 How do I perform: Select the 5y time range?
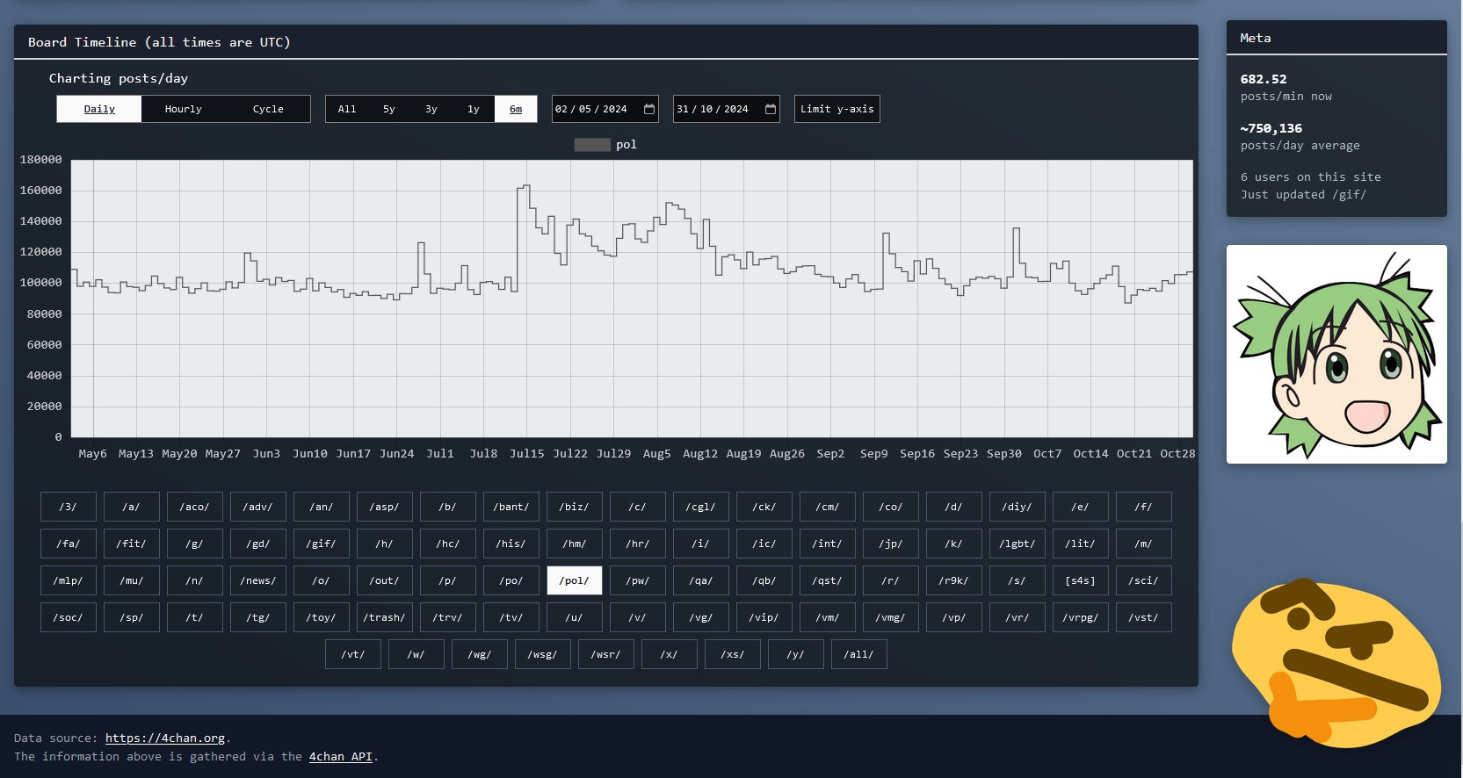point(389,109)
